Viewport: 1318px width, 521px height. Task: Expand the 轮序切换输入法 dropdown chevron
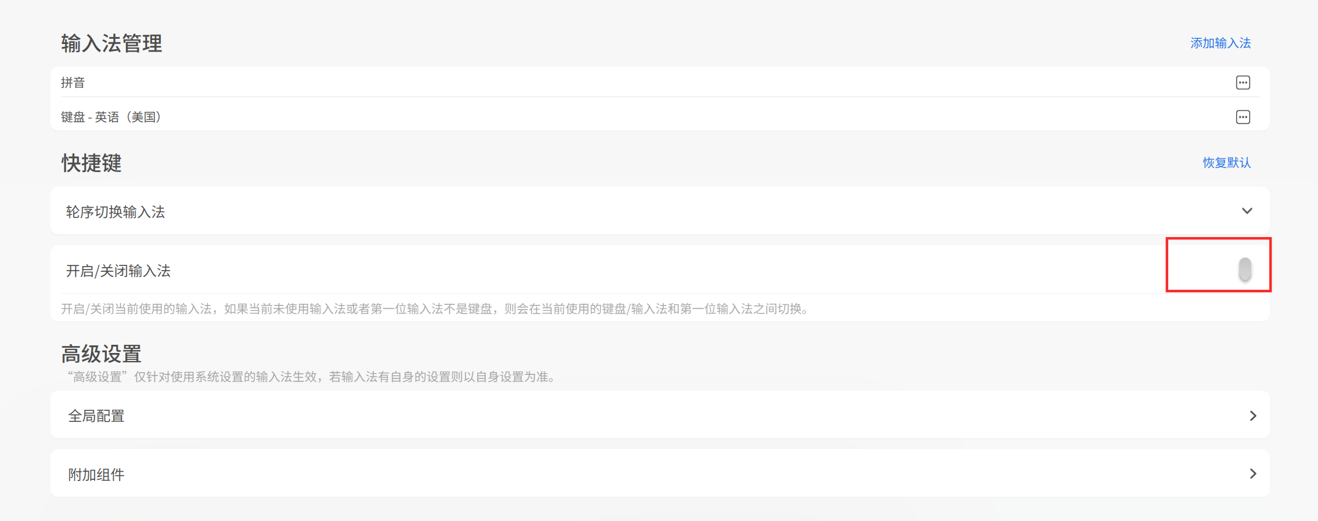[1247, 211]
